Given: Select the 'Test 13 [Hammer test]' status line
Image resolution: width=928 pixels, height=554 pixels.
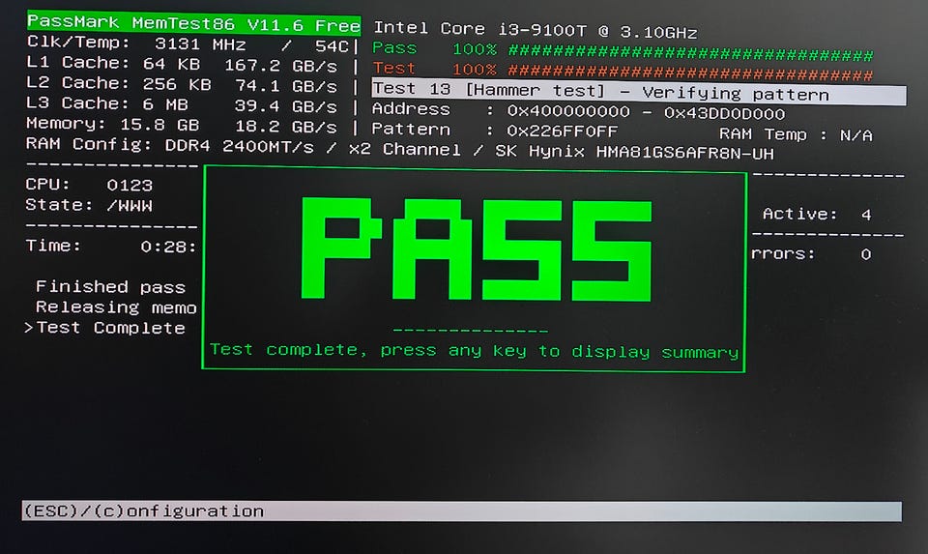Looking at the screenshot, I should coord(639,93).
